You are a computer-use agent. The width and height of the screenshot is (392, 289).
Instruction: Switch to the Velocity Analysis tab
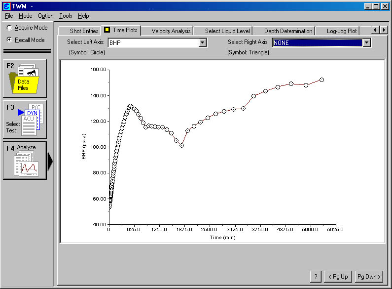point(171,31)
